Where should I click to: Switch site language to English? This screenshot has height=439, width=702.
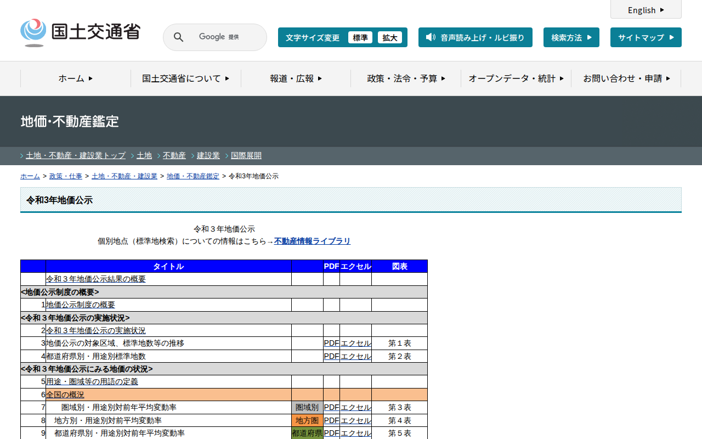[646, 10]
